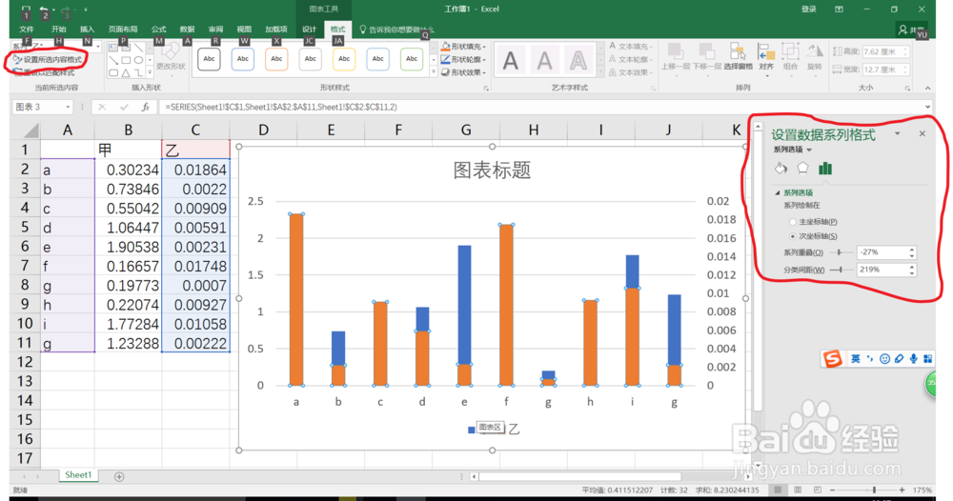The image size is (953, 501).
Task: Click the Rotate (旋转) icon
Action: (815, 52)
